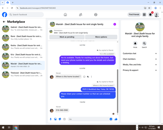The height and width of the screenshot is (130, 163).
Task: Expand Media, files and links section
Action: click(140, 65)
